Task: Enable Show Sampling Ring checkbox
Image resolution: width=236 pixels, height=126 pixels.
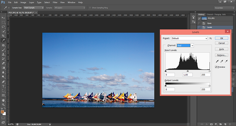Action: (x=90, y=8)
